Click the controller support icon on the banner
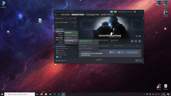The image size is (171, 96). click(x=139, y=36)
